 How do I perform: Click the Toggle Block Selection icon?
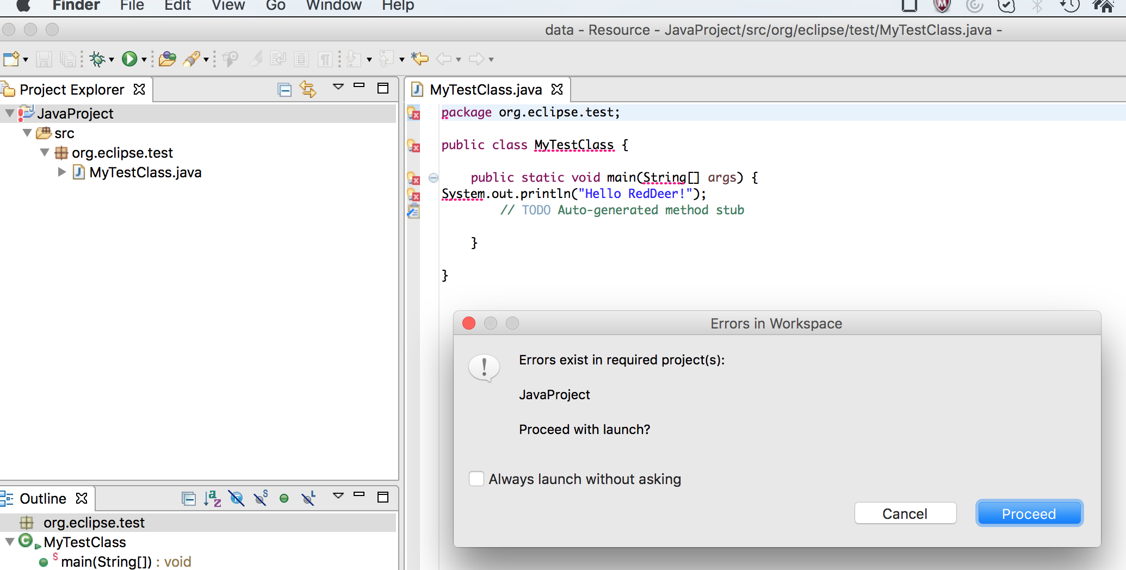tap(301, 59)
